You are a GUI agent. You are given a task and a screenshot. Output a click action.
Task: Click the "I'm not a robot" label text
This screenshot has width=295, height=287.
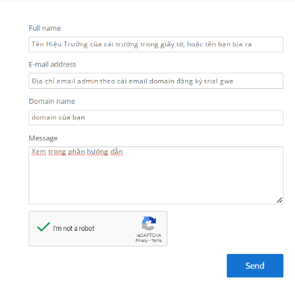[74, 228]
